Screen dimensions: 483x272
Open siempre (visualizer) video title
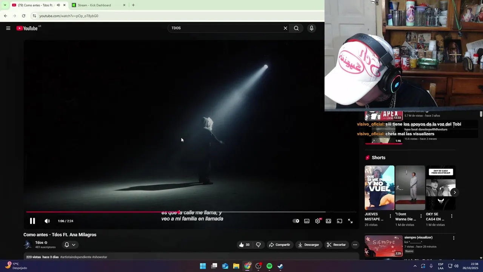(418, 238)
